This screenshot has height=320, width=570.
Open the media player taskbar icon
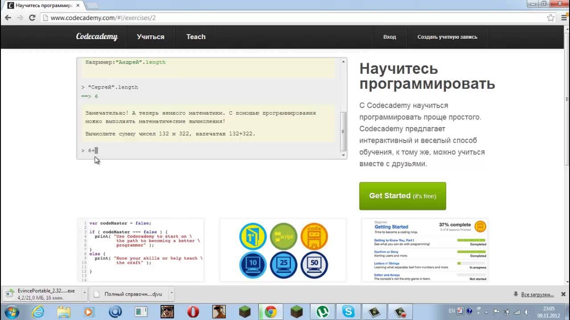point(89,312)
